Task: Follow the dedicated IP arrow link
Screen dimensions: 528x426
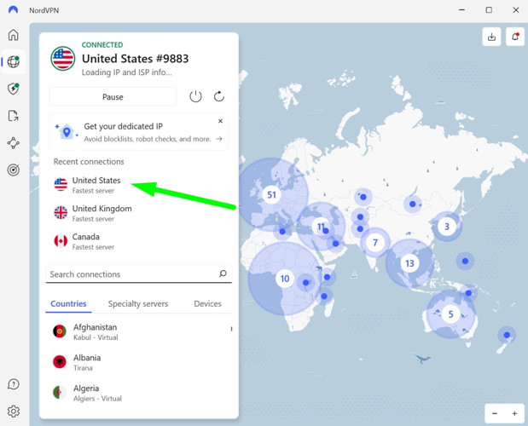Action: click(219, 139)
